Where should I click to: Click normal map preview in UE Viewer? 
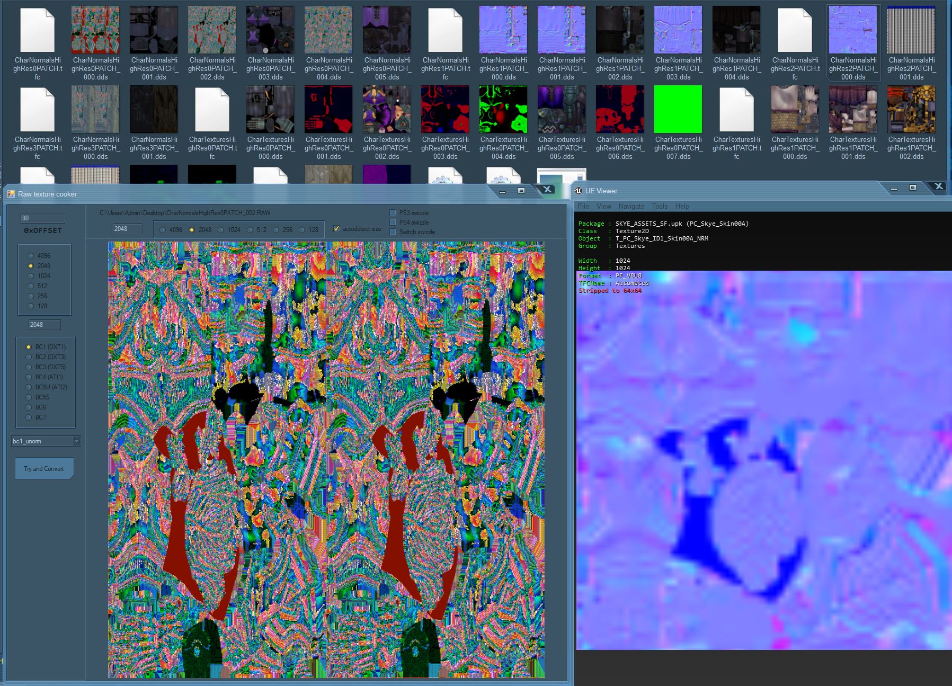point(764,460)
